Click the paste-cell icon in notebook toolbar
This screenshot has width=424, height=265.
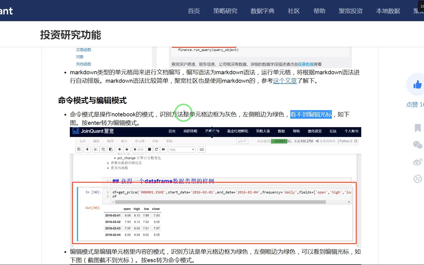[x=111, y=149]
